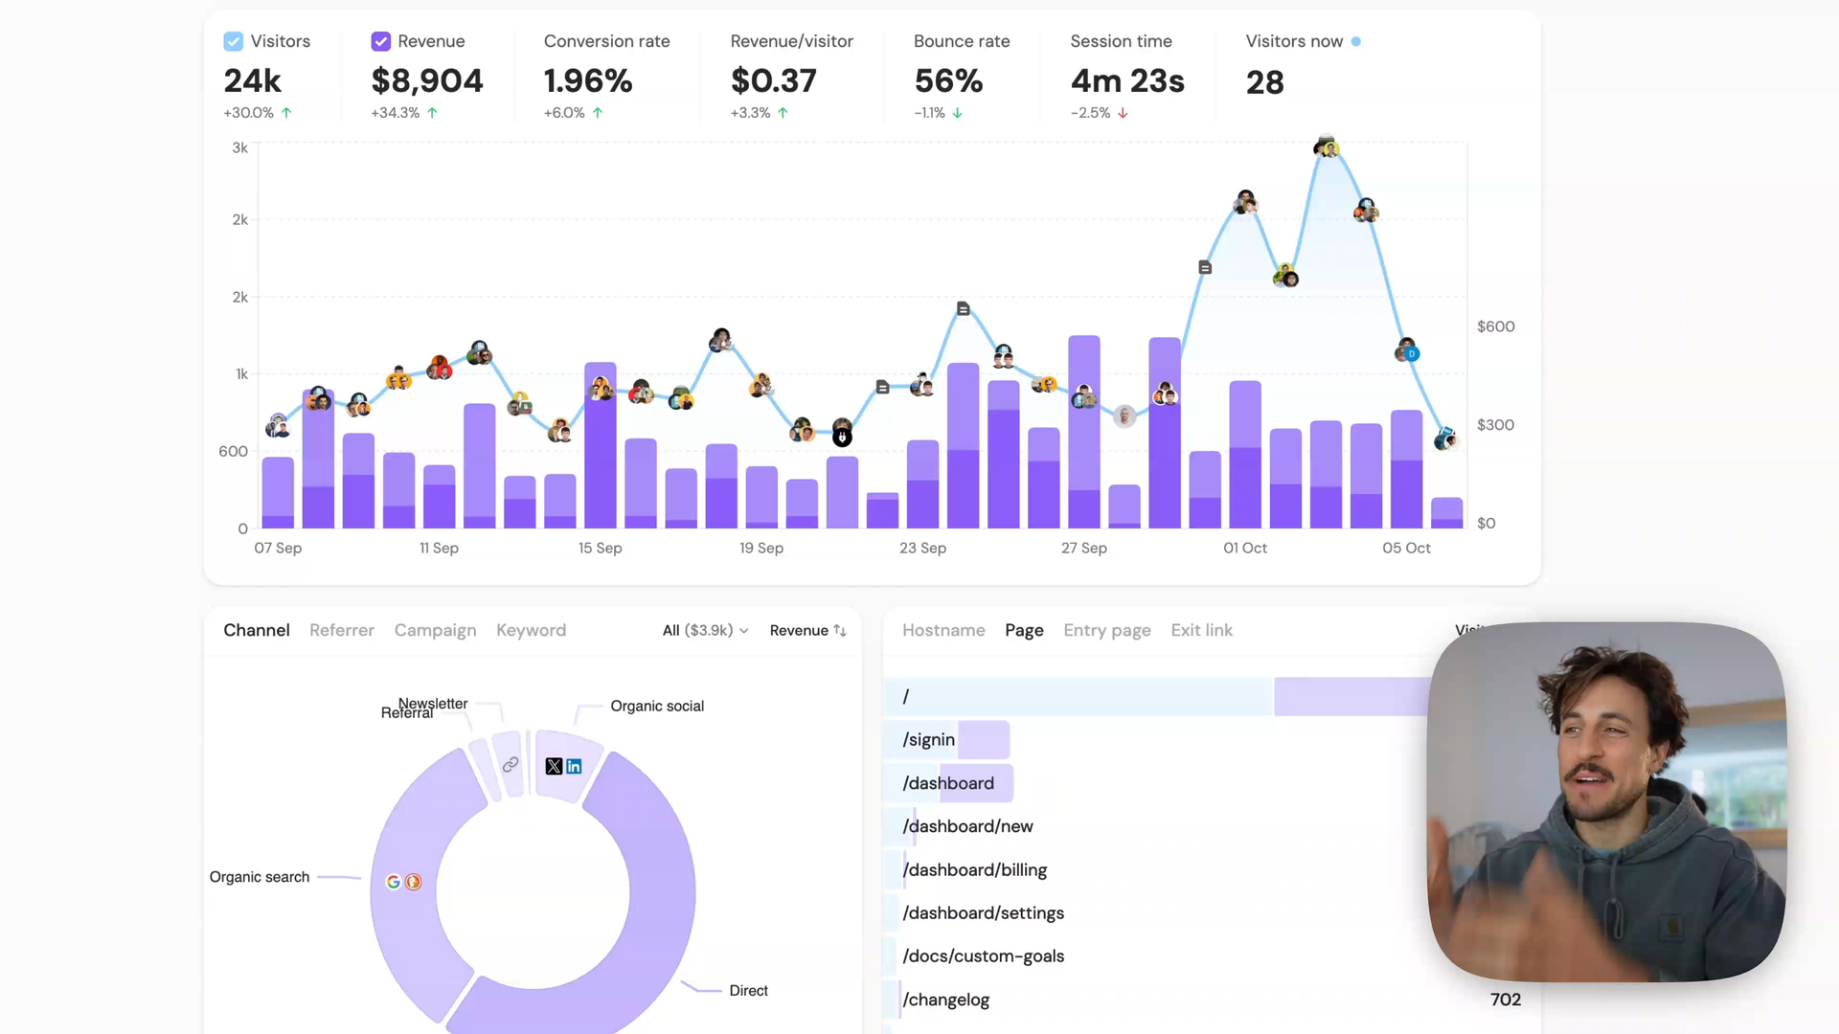
Task: Click the link icon on the Referral segment
Action: point(511,764)
